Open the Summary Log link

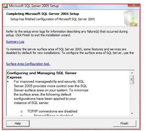(15, 42)
